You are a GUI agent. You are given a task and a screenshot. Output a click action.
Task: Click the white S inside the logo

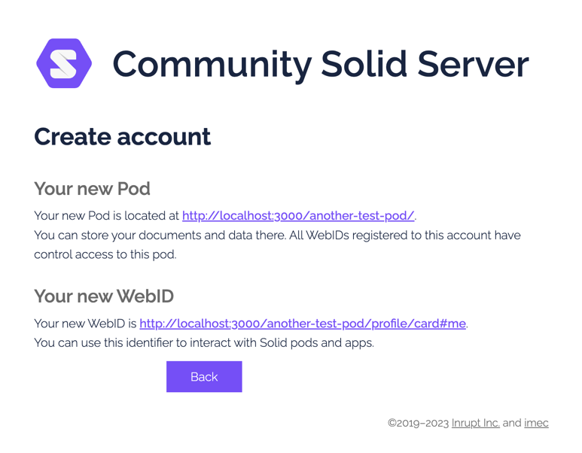63,64
